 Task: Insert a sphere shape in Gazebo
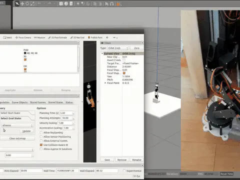(66, 3)
